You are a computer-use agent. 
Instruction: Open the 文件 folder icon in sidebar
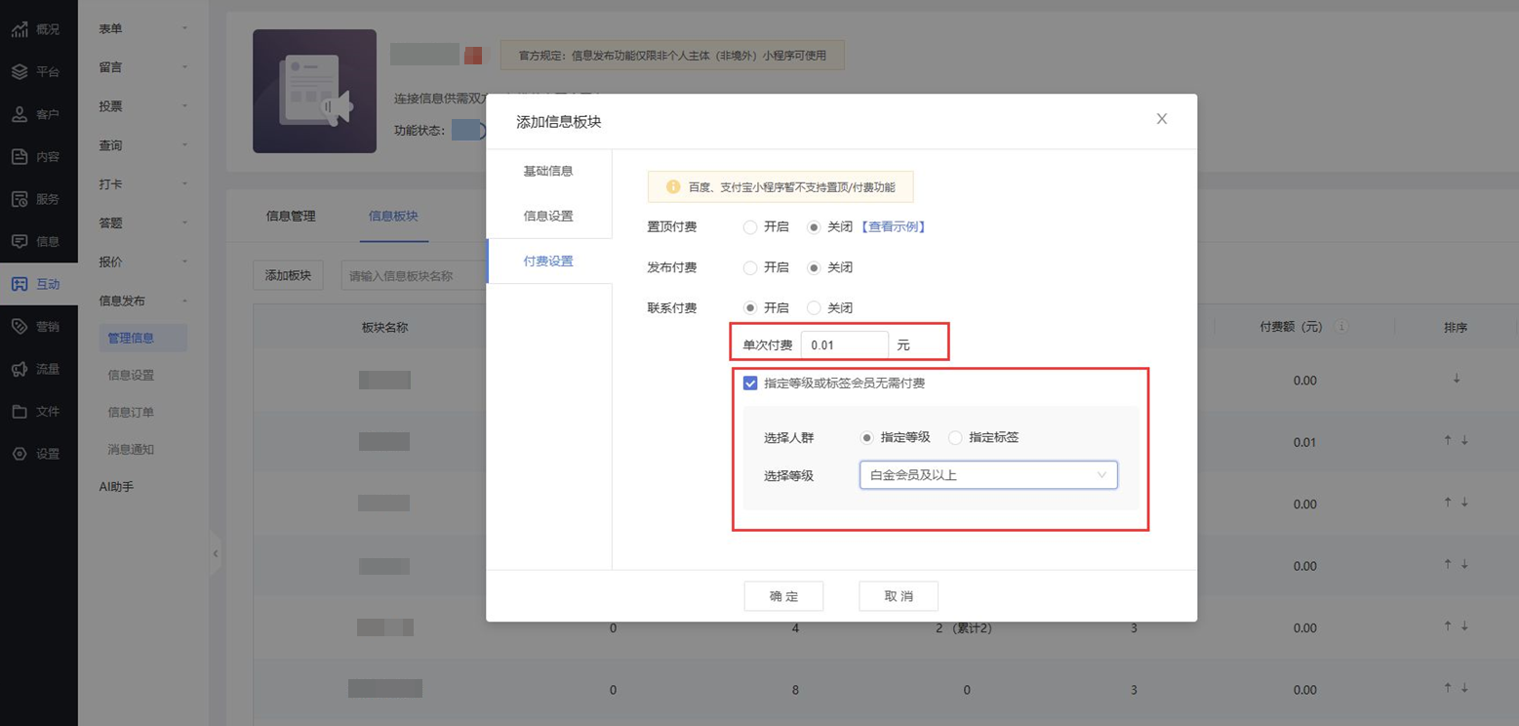pos(20,412)
